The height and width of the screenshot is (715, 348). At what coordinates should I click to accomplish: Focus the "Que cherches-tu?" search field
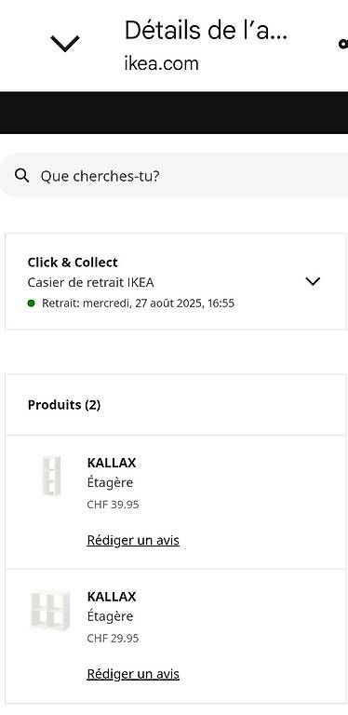click(174, 176)
